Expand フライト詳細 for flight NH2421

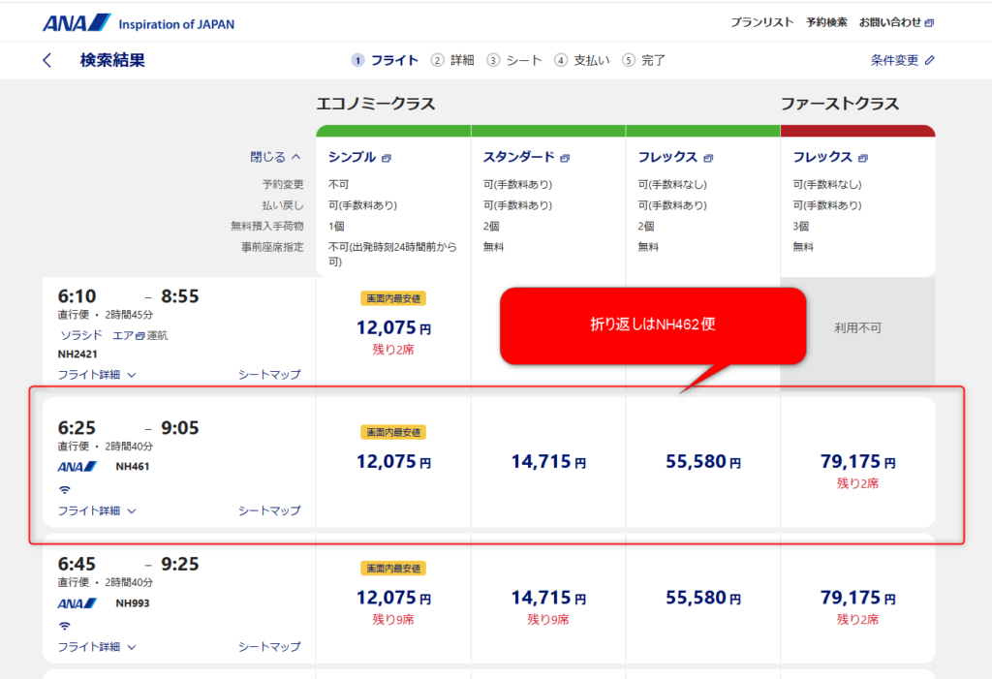97,375
